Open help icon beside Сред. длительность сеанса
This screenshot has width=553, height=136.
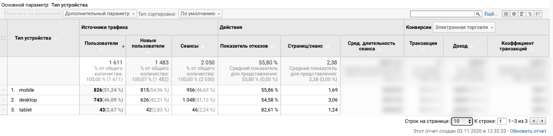(x=380, y=49)
